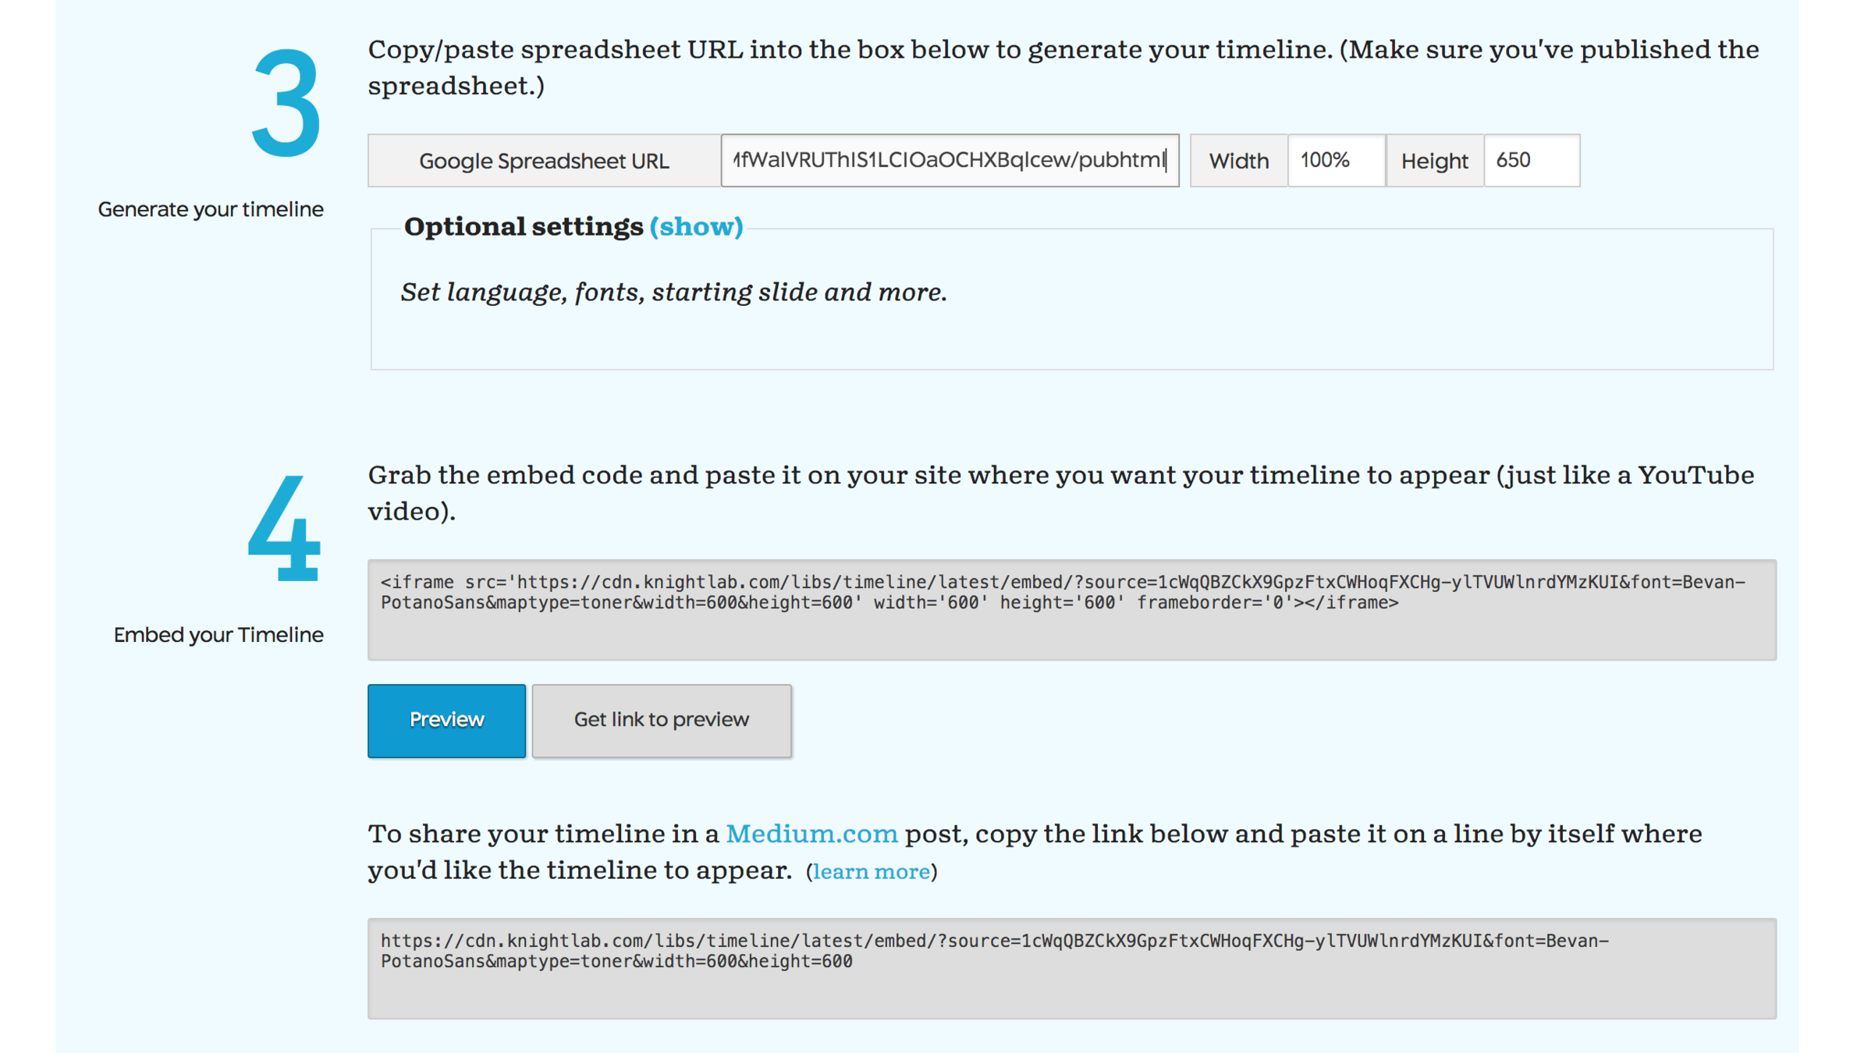Click the Width input box showing 100%
The image size is (1857, 1053).
pos(1335,161)
